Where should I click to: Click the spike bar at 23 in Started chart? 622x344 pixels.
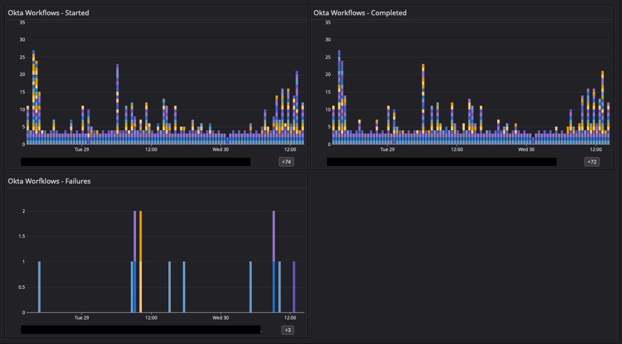coord(117,104)
